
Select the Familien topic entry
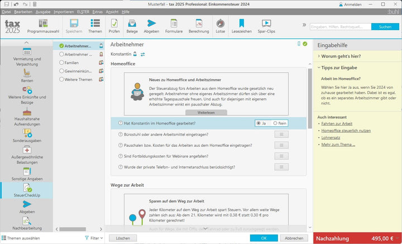click(79, 63)
